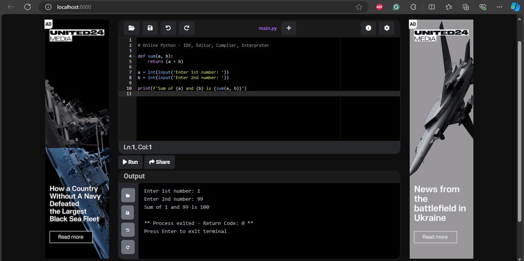Undo last edit in editor toolbar
The height and width of the screenshot is (261, 524).
(168, 28)
